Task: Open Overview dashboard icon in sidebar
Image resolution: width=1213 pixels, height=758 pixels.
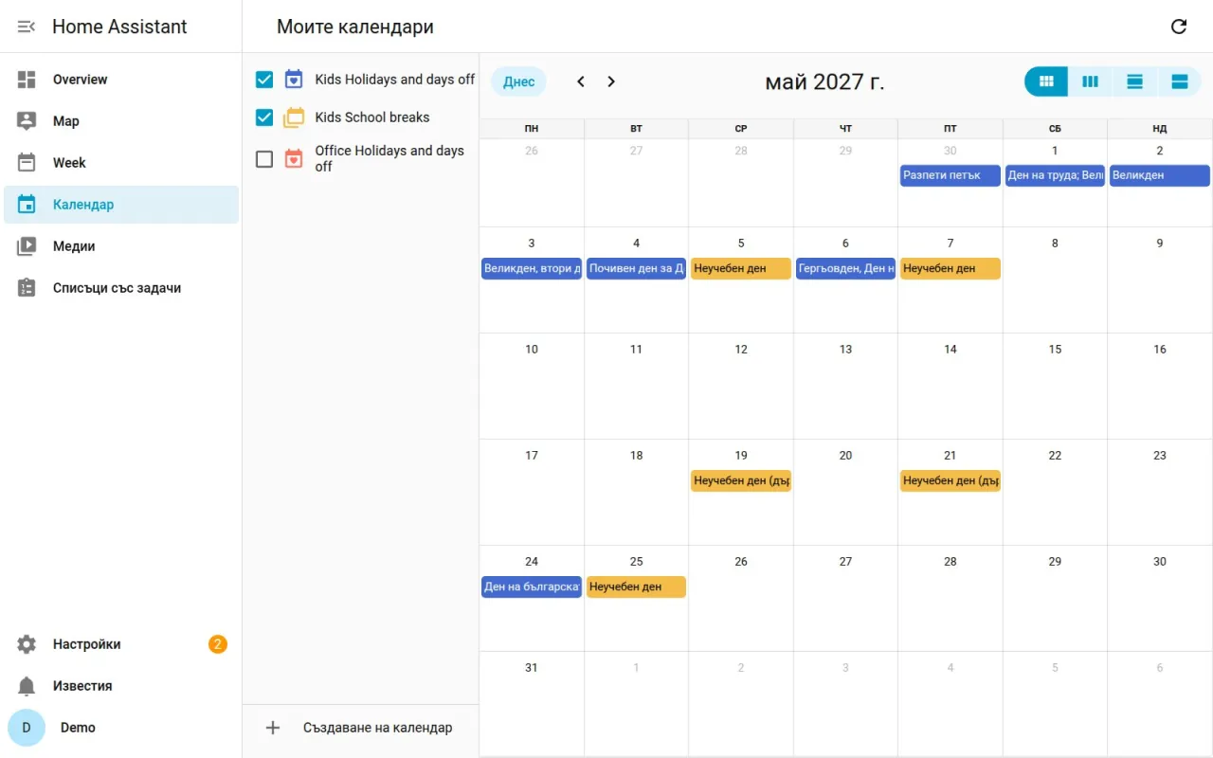Action: [27, 80]
